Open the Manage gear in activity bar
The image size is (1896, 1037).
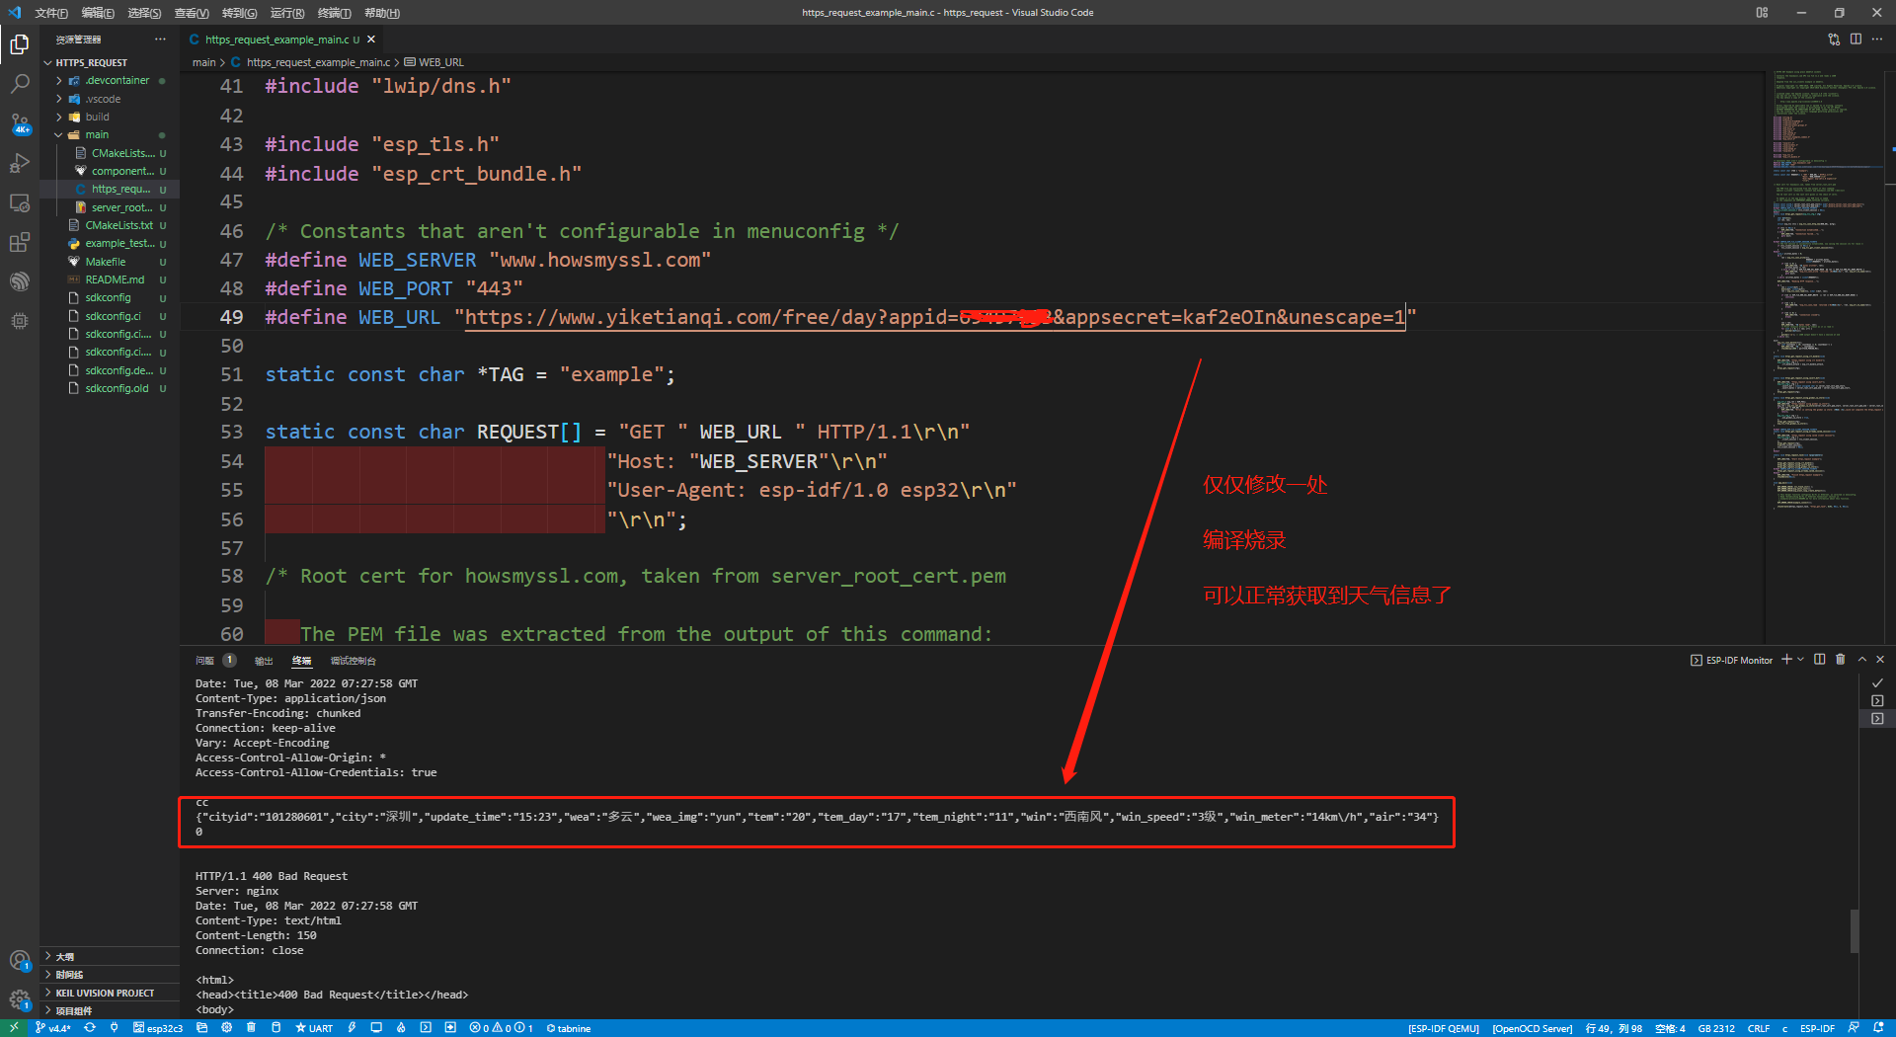coord(19,998)
